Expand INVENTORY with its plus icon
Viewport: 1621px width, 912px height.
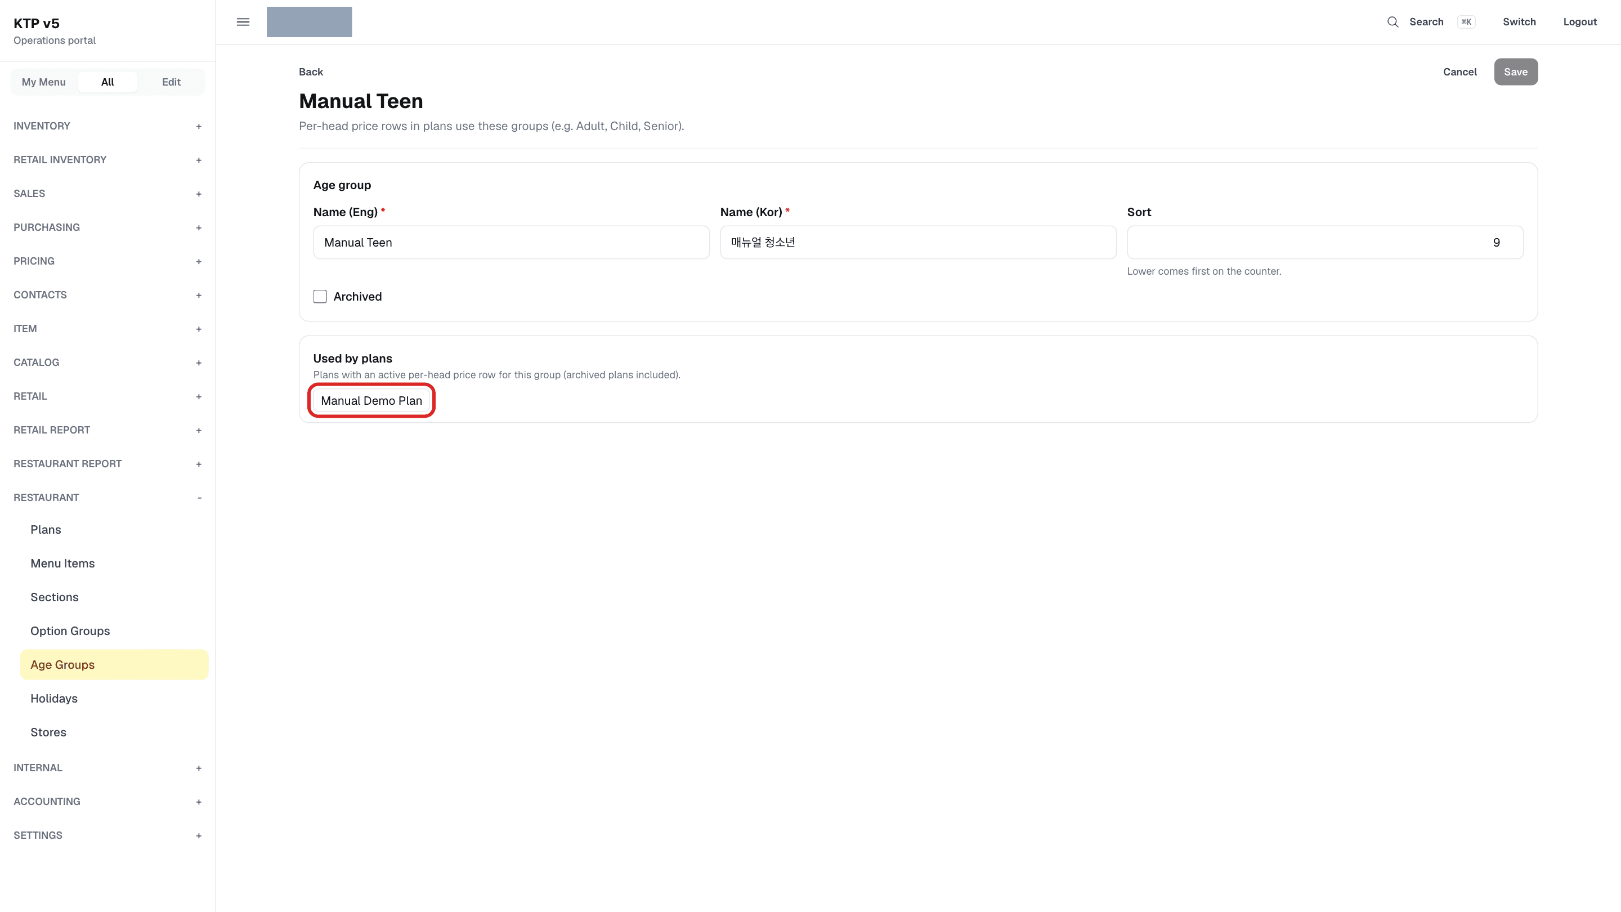[x=199, y=127]
